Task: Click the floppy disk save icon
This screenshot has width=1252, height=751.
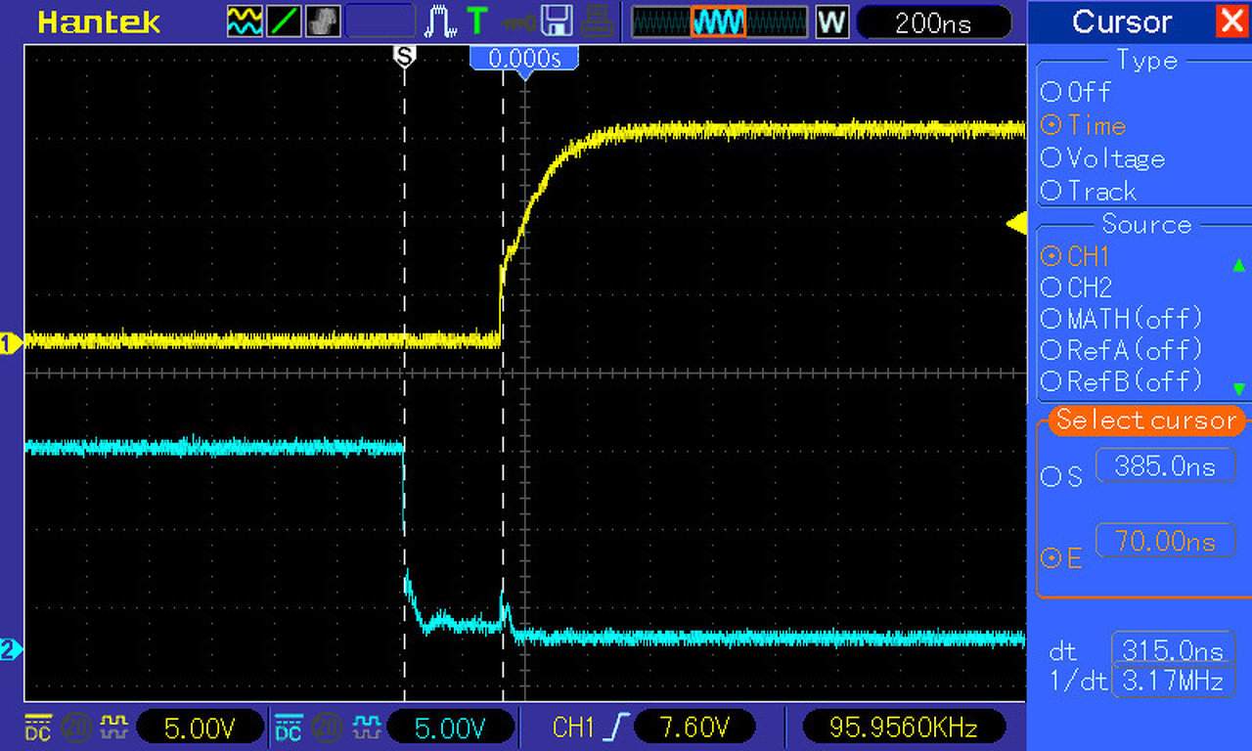Action: [x=558, y=21]
